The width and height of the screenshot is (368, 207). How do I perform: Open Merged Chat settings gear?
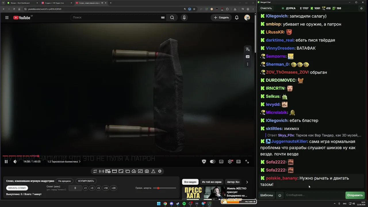(361, 8)
